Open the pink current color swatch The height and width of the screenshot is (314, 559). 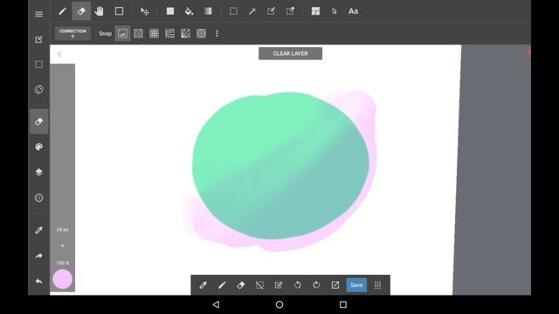click(x=62, y=279)
